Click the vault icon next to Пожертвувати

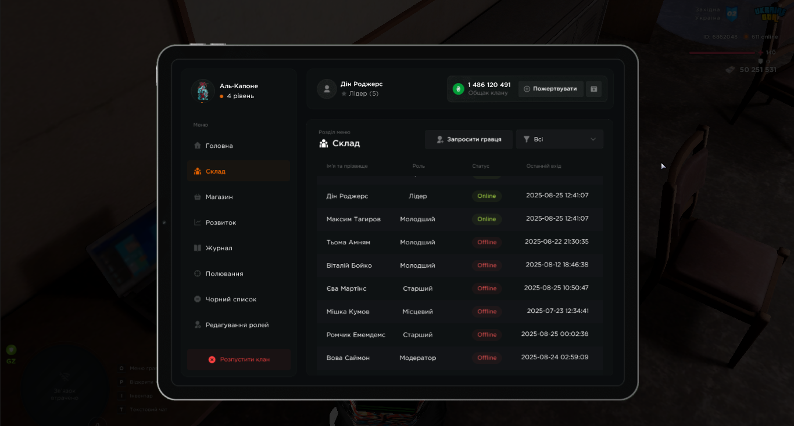point(593,89)
